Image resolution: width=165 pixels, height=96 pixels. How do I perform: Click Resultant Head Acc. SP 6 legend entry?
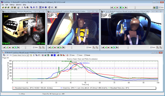tap(33, 88)
